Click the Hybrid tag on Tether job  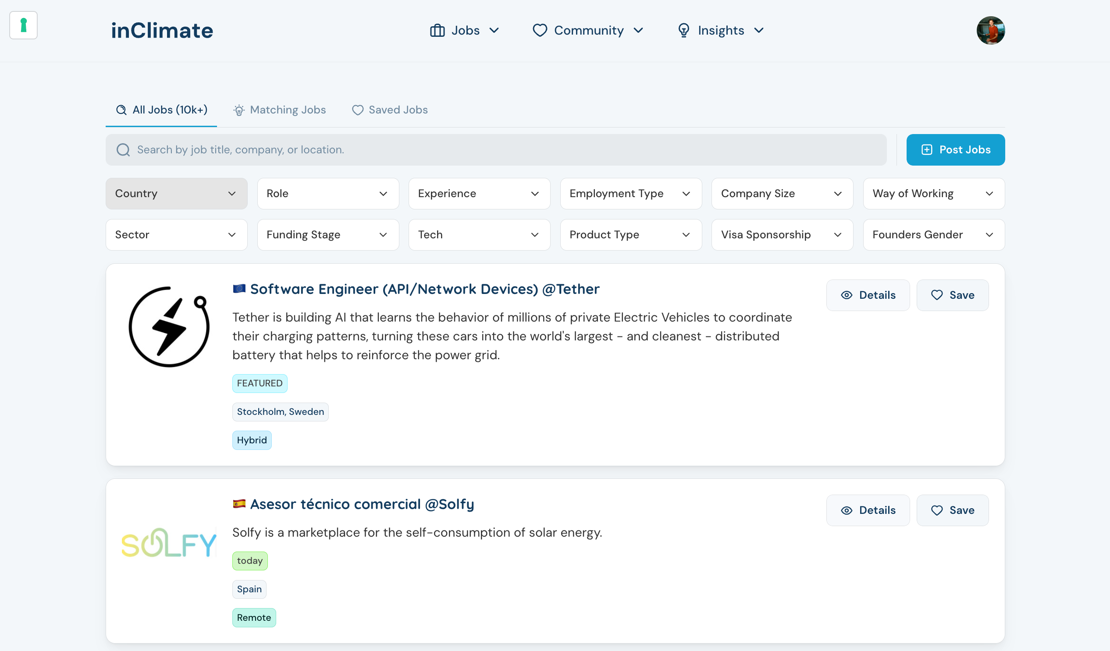(x=252, y=440)
